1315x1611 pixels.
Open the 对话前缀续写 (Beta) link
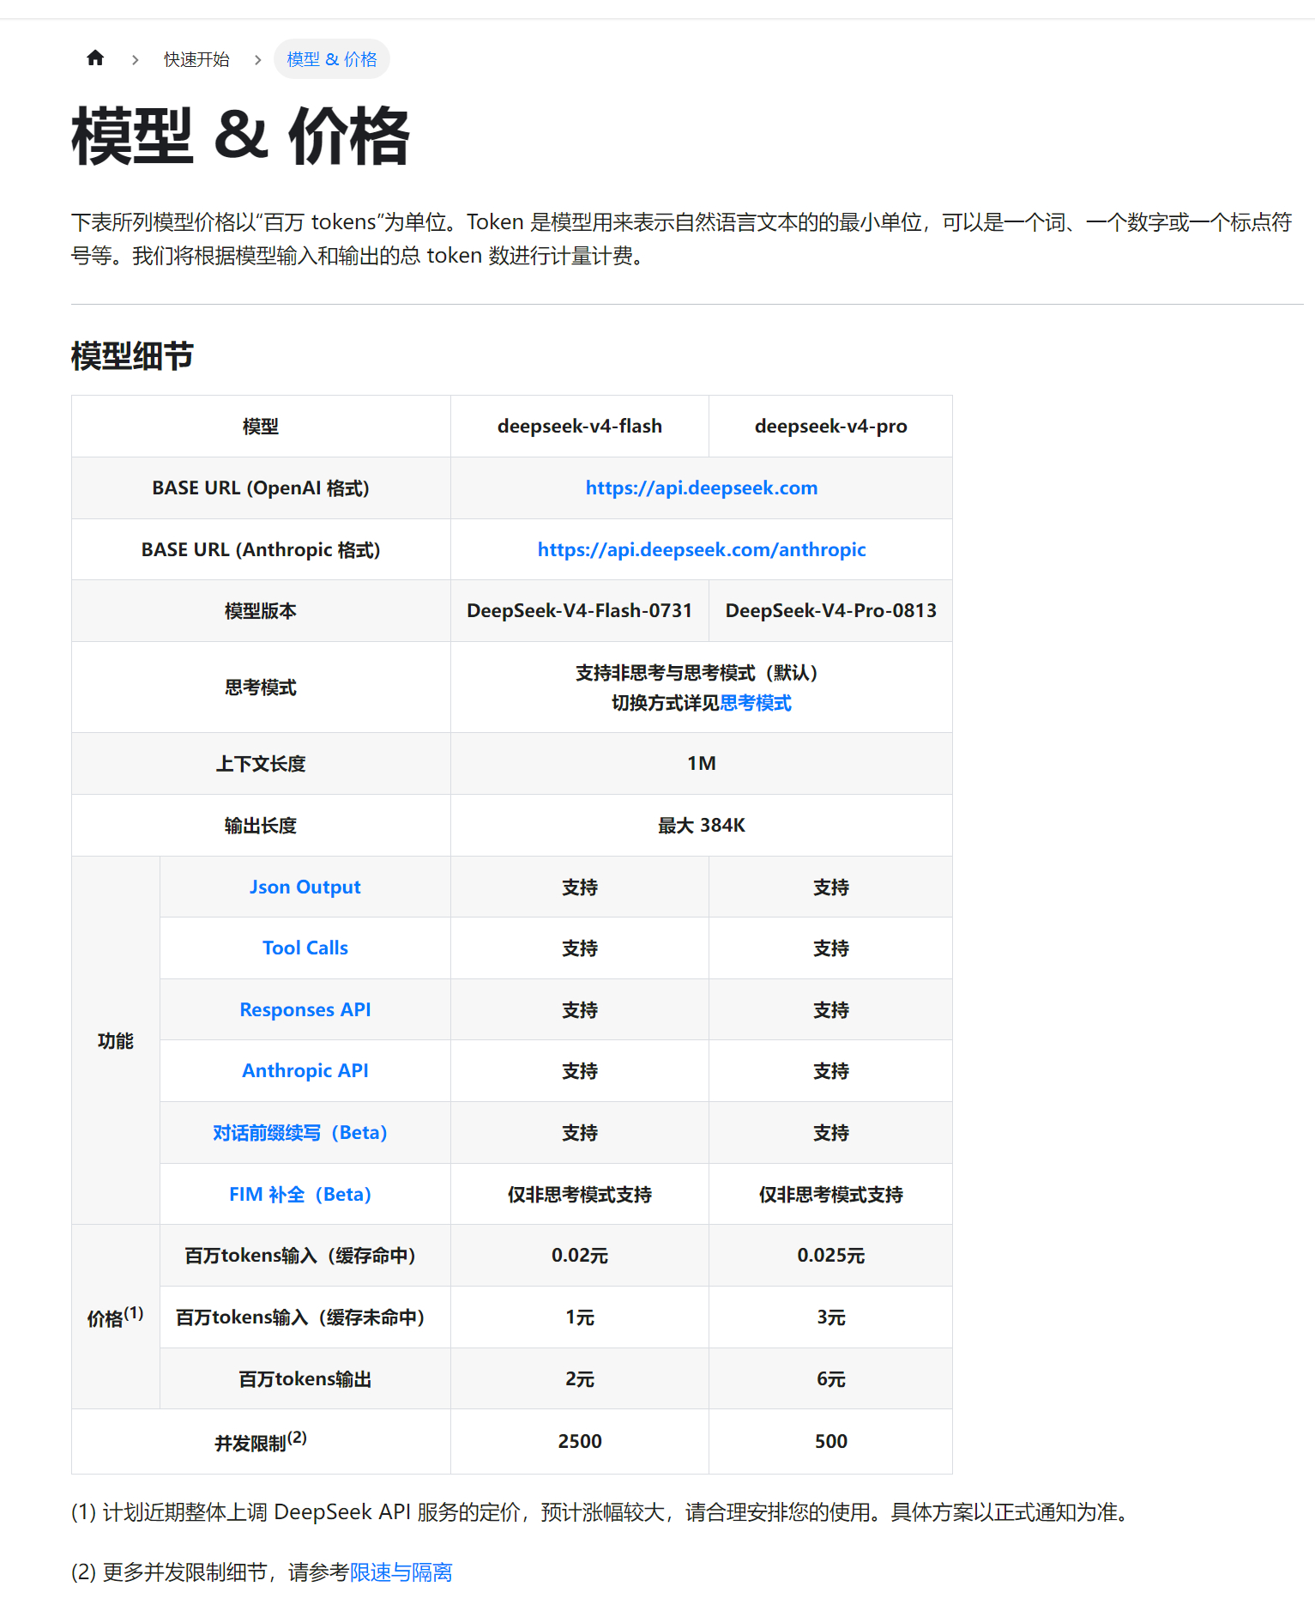300,1133
